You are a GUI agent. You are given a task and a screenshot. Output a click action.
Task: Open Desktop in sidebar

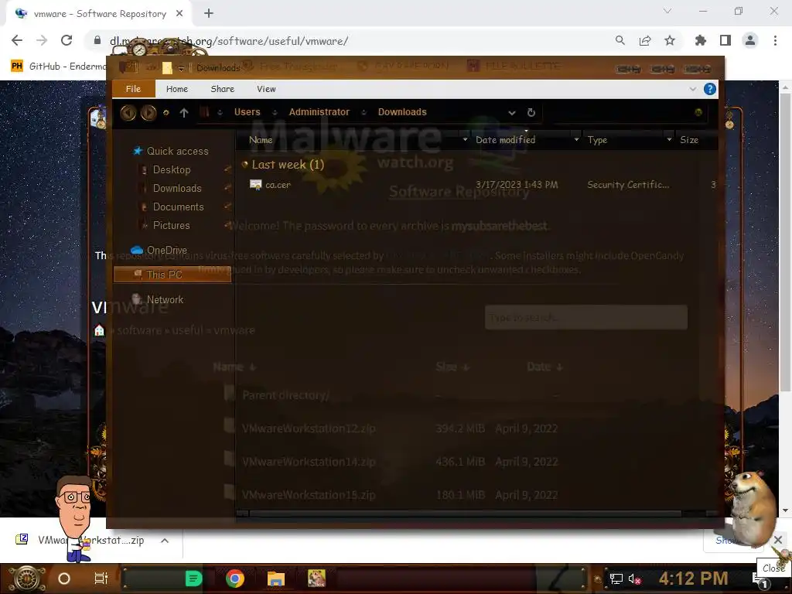click(x=172, y=169)
